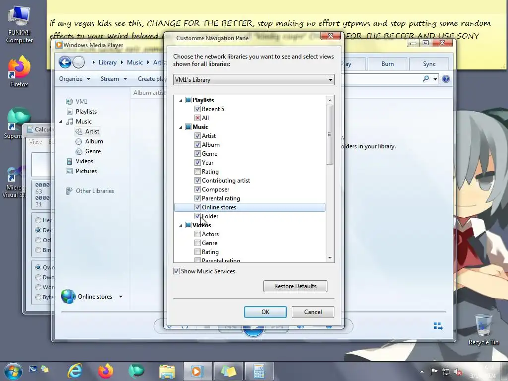508x381 pixels.
Task: Uncheck Show Music Services
Action: (x=176, y=271)
